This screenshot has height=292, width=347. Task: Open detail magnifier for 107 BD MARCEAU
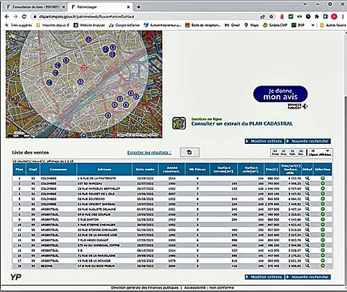(307, 184)
